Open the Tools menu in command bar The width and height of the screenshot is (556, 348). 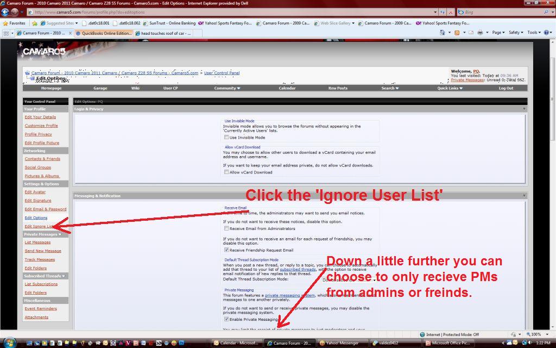534,33
